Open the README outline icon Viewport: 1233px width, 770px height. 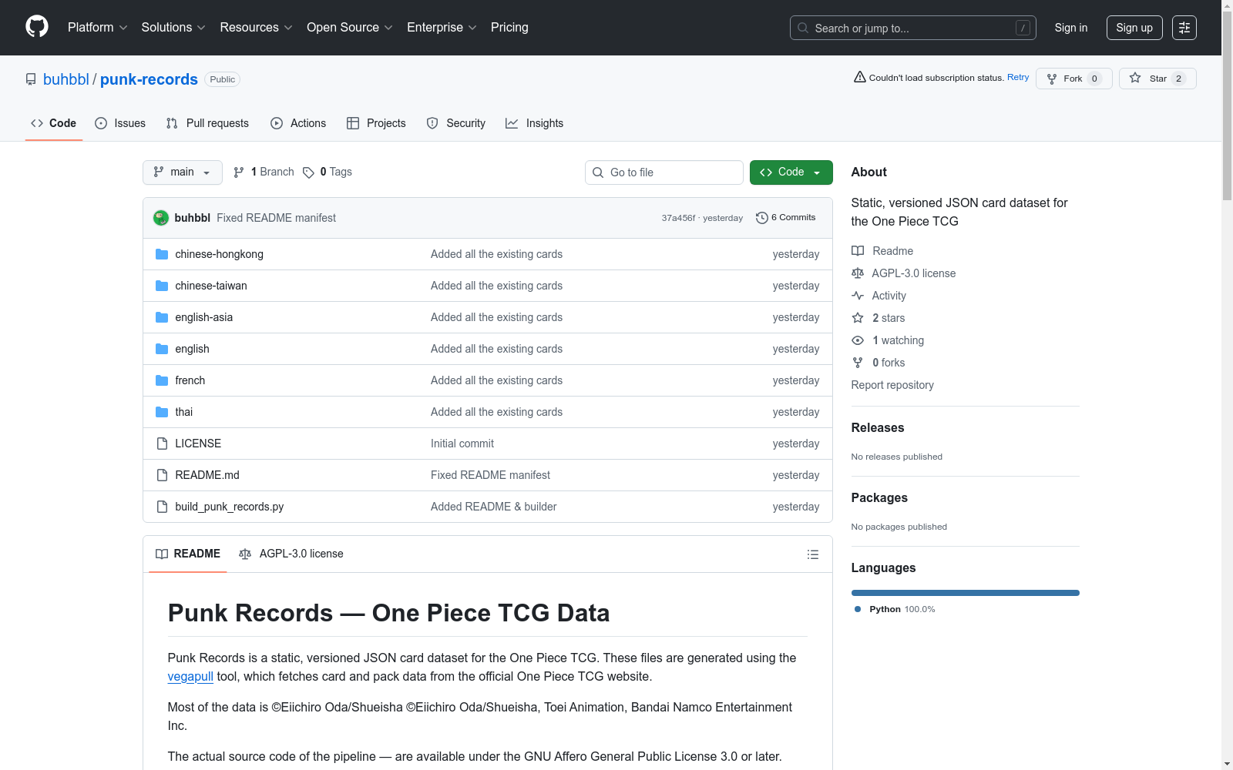[x=812, y=554]
